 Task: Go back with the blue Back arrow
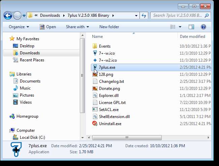pyautogui.click(x=8, y=15)
